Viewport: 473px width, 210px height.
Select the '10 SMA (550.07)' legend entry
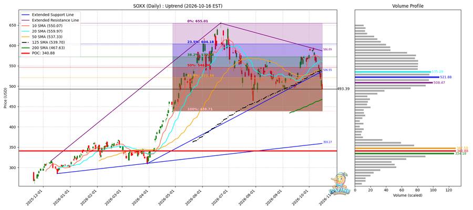pyautogui.click(x=42, y=26)
